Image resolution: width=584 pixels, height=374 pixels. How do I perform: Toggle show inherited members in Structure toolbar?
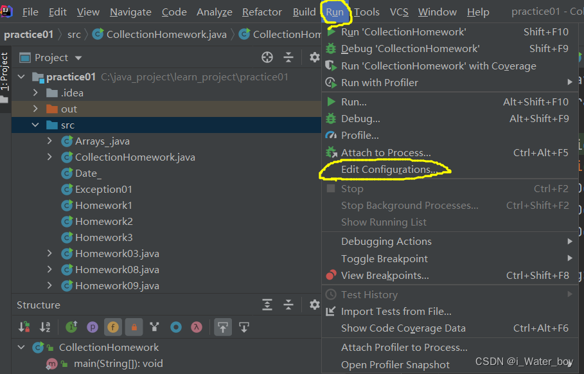pos(71,327)
